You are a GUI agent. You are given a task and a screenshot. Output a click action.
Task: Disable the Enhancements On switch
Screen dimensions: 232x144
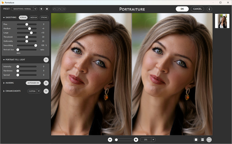tap(46, 91)
